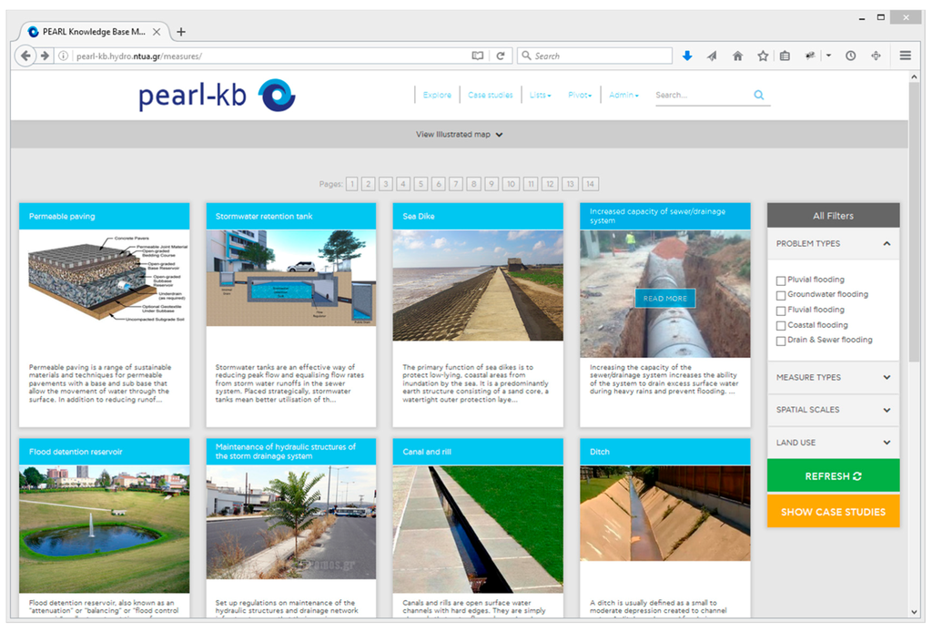Tick the Drain & Sewer flooding checkbox

(x=781, y=341)
